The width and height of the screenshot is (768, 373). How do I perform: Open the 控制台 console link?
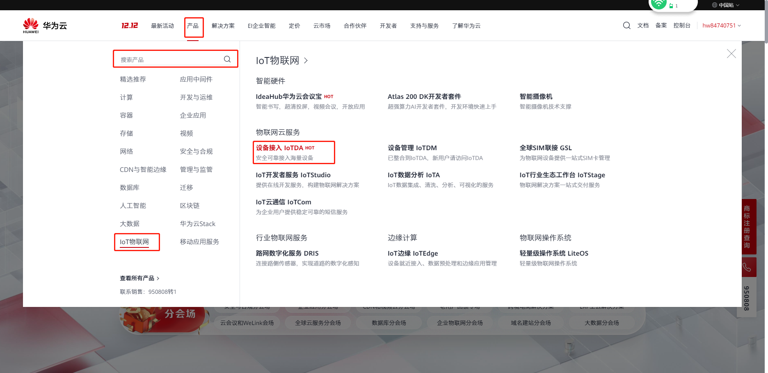pos(682,25)
